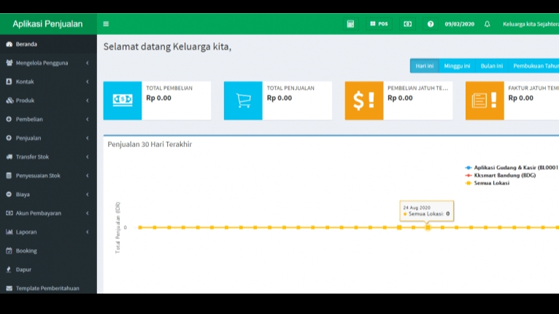Click the money/profit icon in header

(x=407, y=24)
